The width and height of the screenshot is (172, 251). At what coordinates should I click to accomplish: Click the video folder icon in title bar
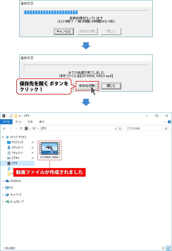coord(3,116)
